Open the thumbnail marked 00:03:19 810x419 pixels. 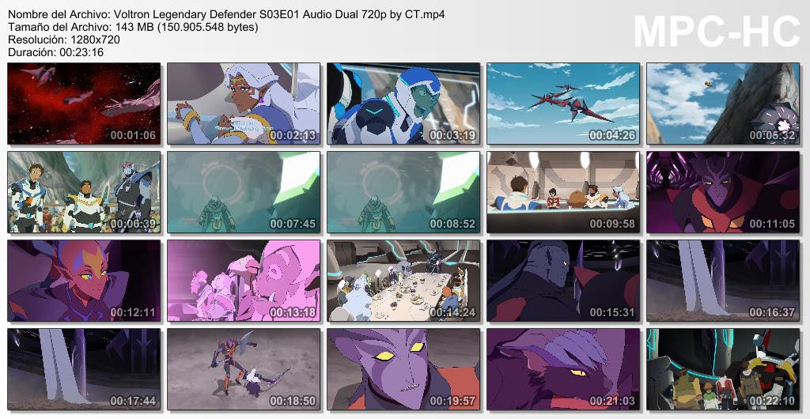(403, 104)
